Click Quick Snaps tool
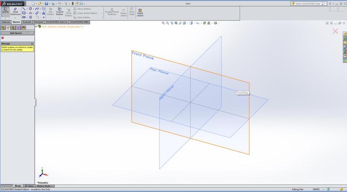Viewport: 347px width, 192px height. pos(132,12)
